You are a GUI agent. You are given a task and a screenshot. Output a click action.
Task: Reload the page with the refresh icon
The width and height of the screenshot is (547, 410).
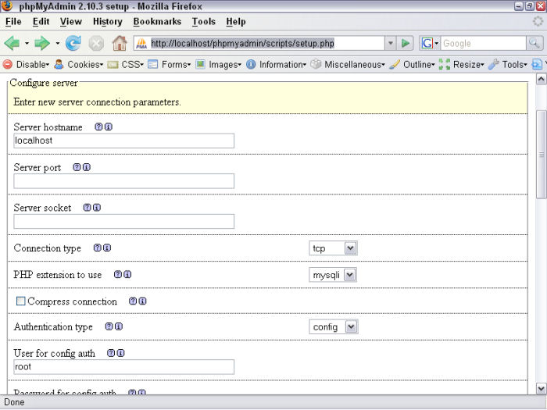tap(73, 43)
